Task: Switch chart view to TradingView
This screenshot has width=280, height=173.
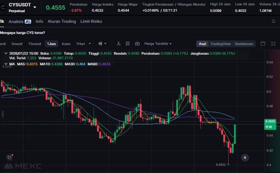Action: point(220,44)
